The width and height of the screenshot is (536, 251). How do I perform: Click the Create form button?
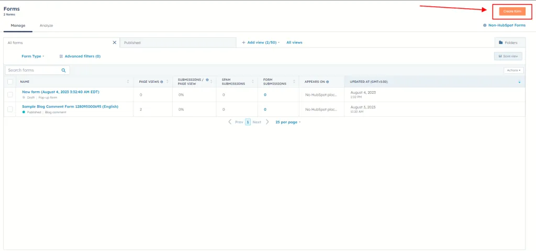(512, 12)
